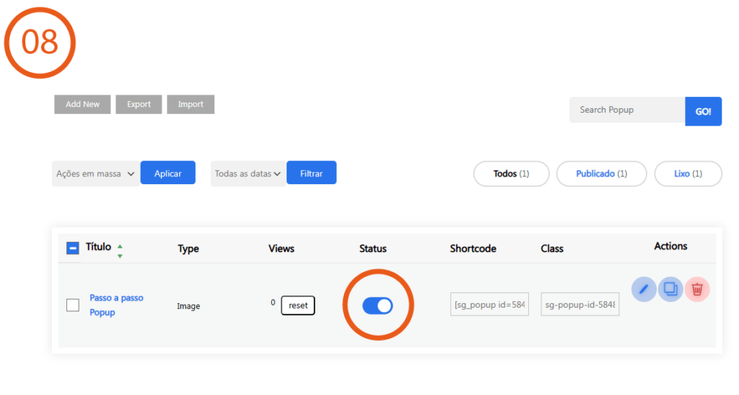This screenshot has height=395, width=739.
Task: Toggle the popup Status switch
Action: 377,305
